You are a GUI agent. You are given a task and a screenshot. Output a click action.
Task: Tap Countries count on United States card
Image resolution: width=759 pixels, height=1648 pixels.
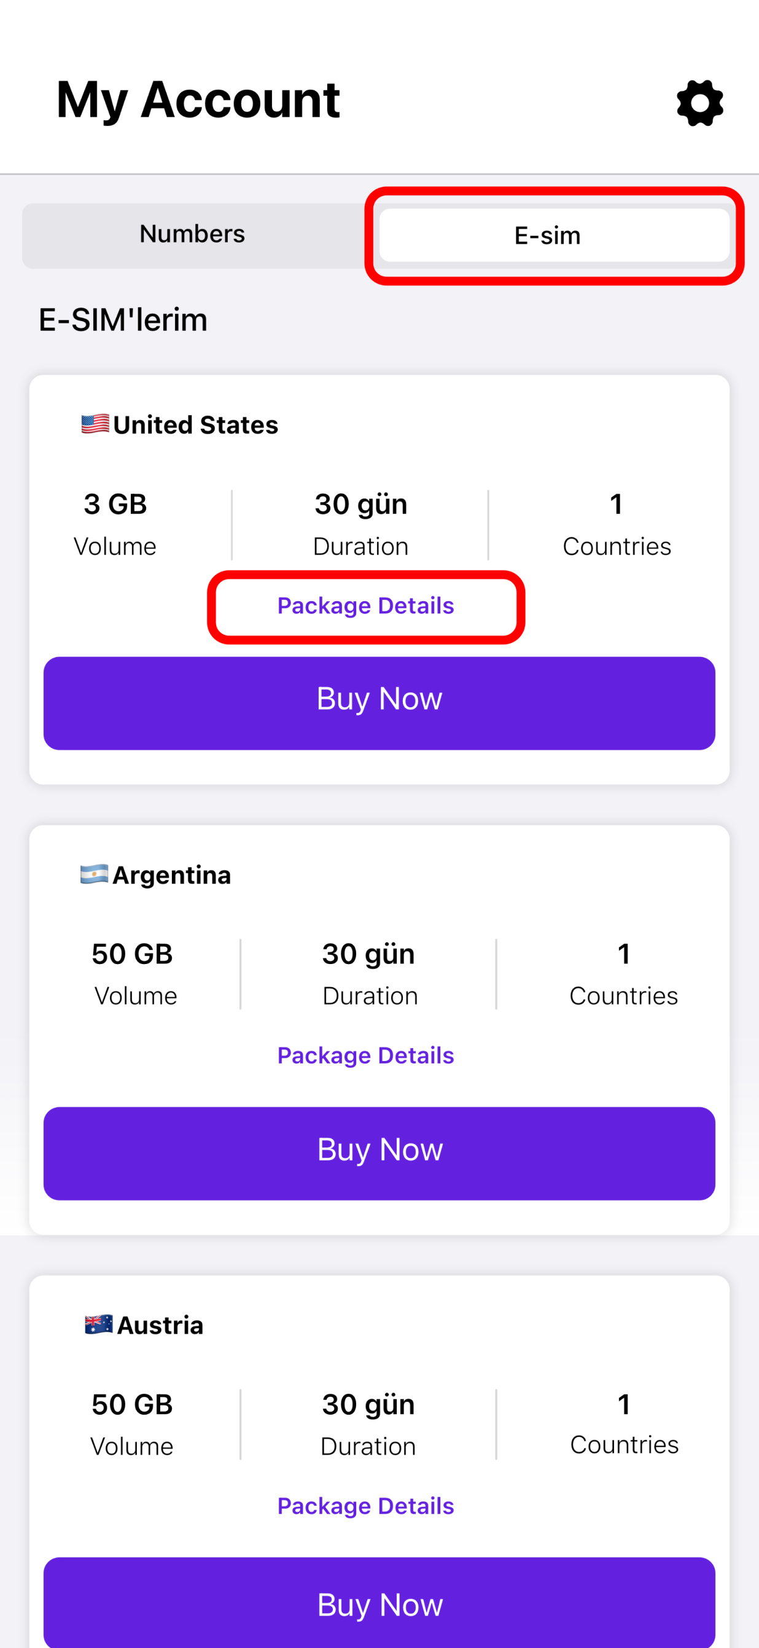617,504
